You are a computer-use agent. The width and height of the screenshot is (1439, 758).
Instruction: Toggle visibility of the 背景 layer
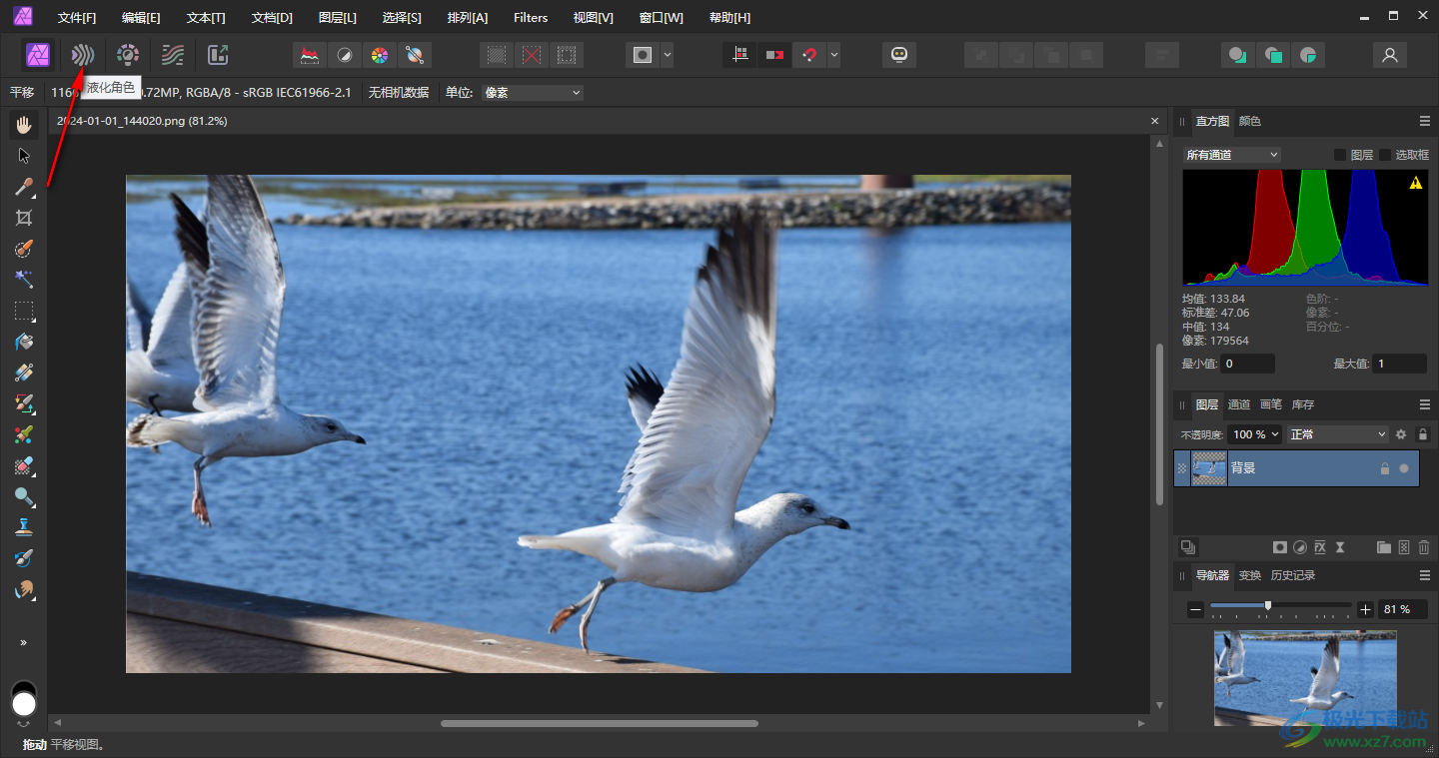(x=1404, y=468)
